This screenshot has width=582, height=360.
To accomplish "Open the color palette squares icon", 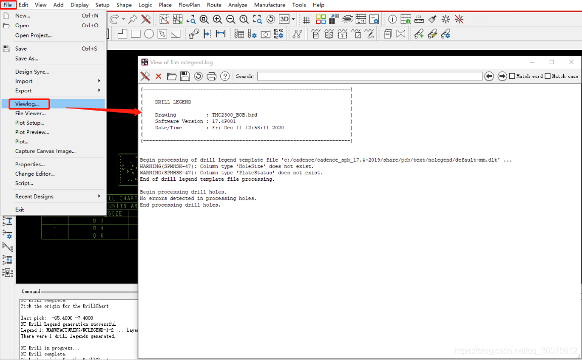I will pyautogui.click(x=321, y=19).
